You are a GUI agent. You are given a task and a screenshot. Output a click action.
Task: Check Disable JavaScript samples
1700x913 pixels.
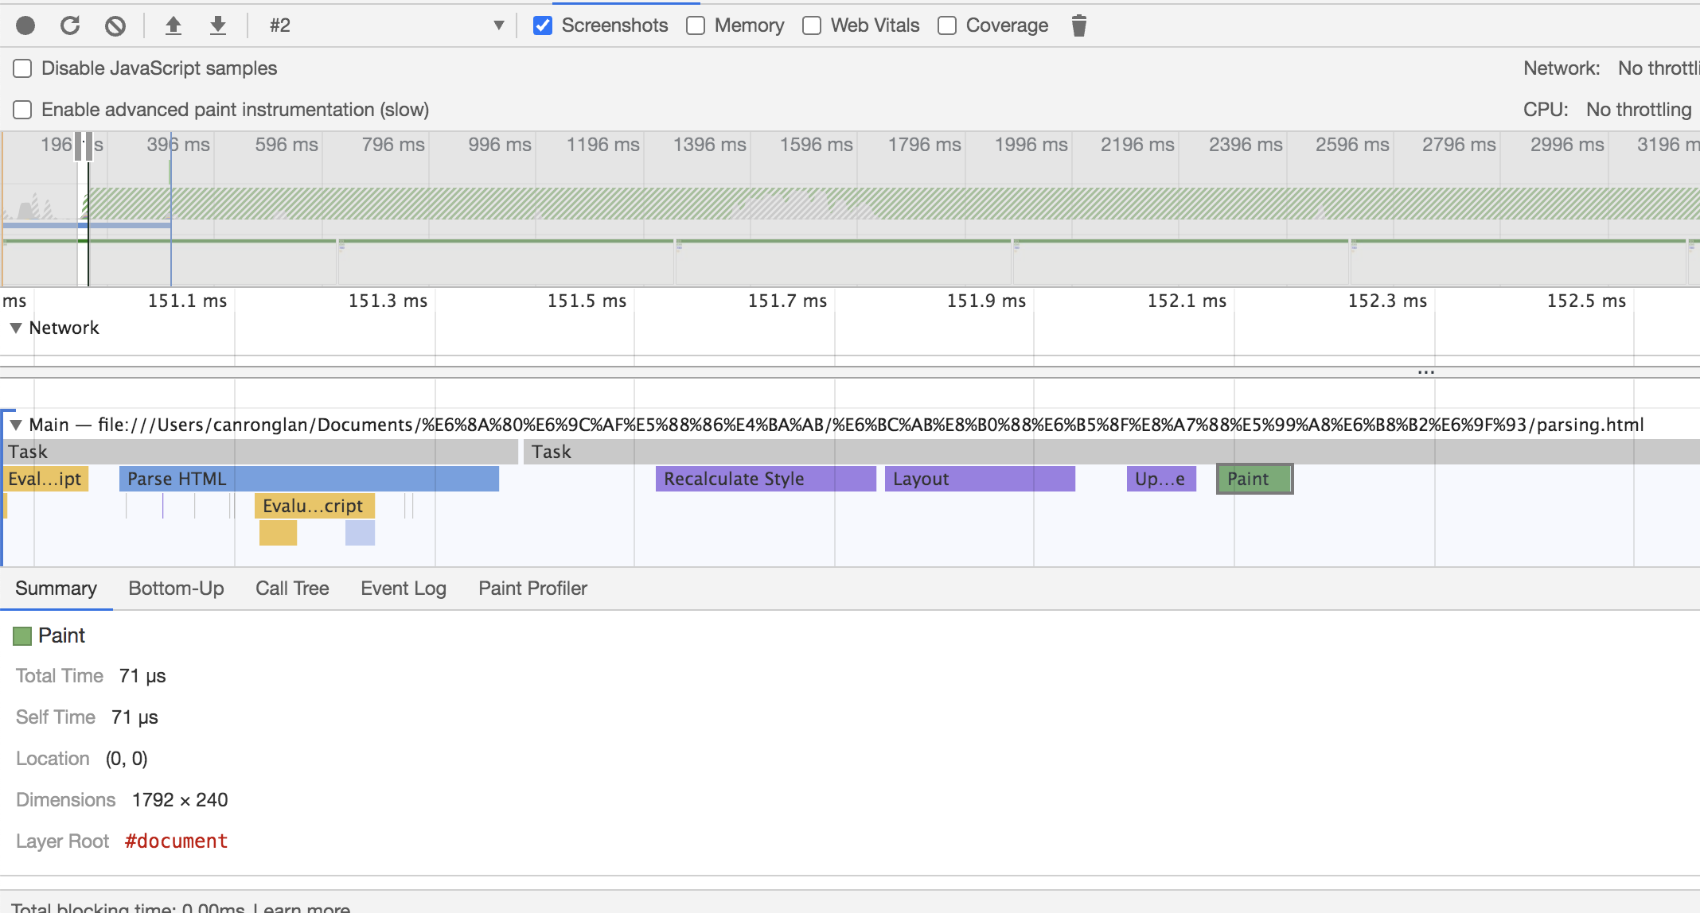pyautogui.click(x=22, y=68)
